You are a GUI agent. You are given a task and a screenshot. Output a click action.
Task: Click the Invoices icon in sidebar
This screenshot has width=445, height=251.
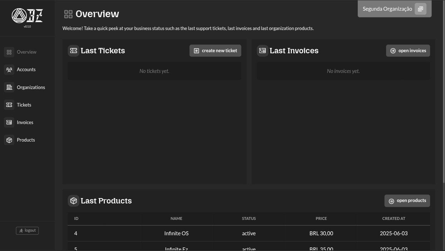point(9,122)
